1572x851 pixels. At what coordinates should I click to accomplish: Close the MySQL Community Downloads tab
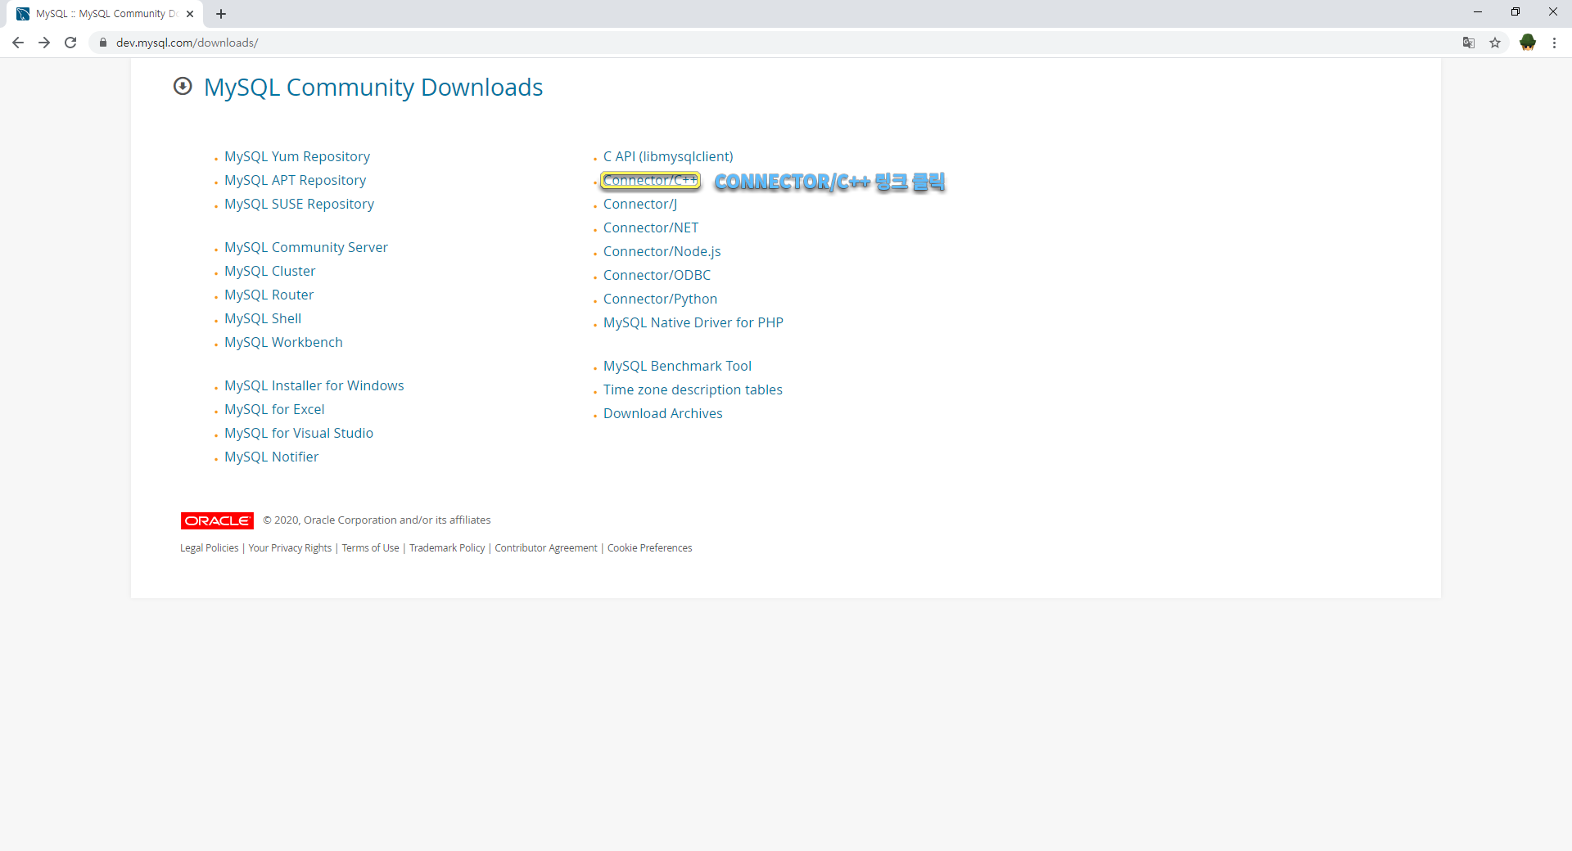190,14
